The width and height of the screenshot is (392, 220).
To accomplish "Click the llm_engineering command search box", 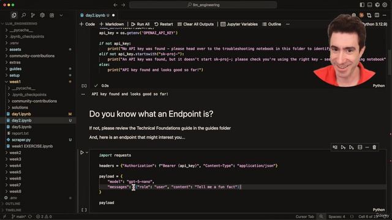I will 203,5.
